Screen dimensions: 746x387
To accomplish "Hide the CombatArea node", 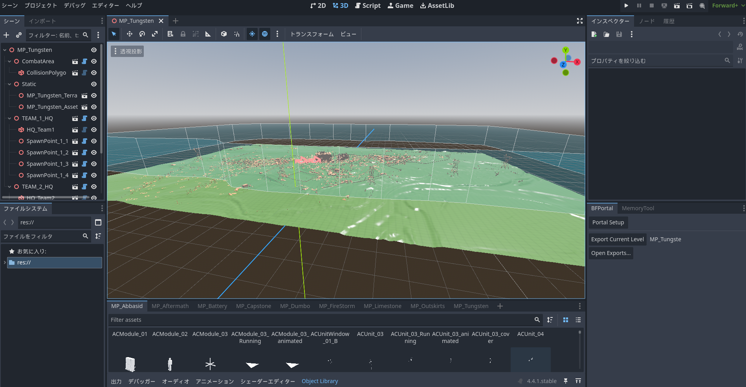I will click(94, 61).
